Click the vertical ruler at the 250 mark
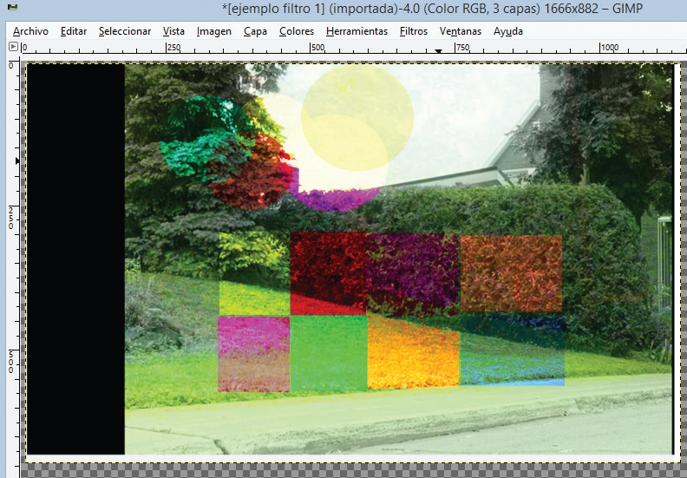 pyautogui.click(x=11, y=218)
